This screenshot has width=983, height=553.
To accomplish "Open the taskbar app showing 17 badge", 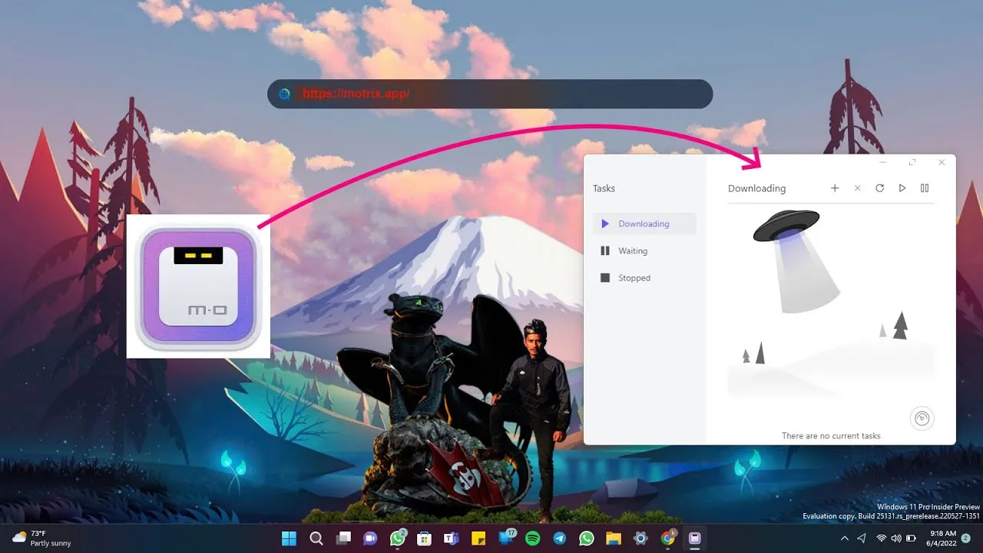I will point(506,538).
